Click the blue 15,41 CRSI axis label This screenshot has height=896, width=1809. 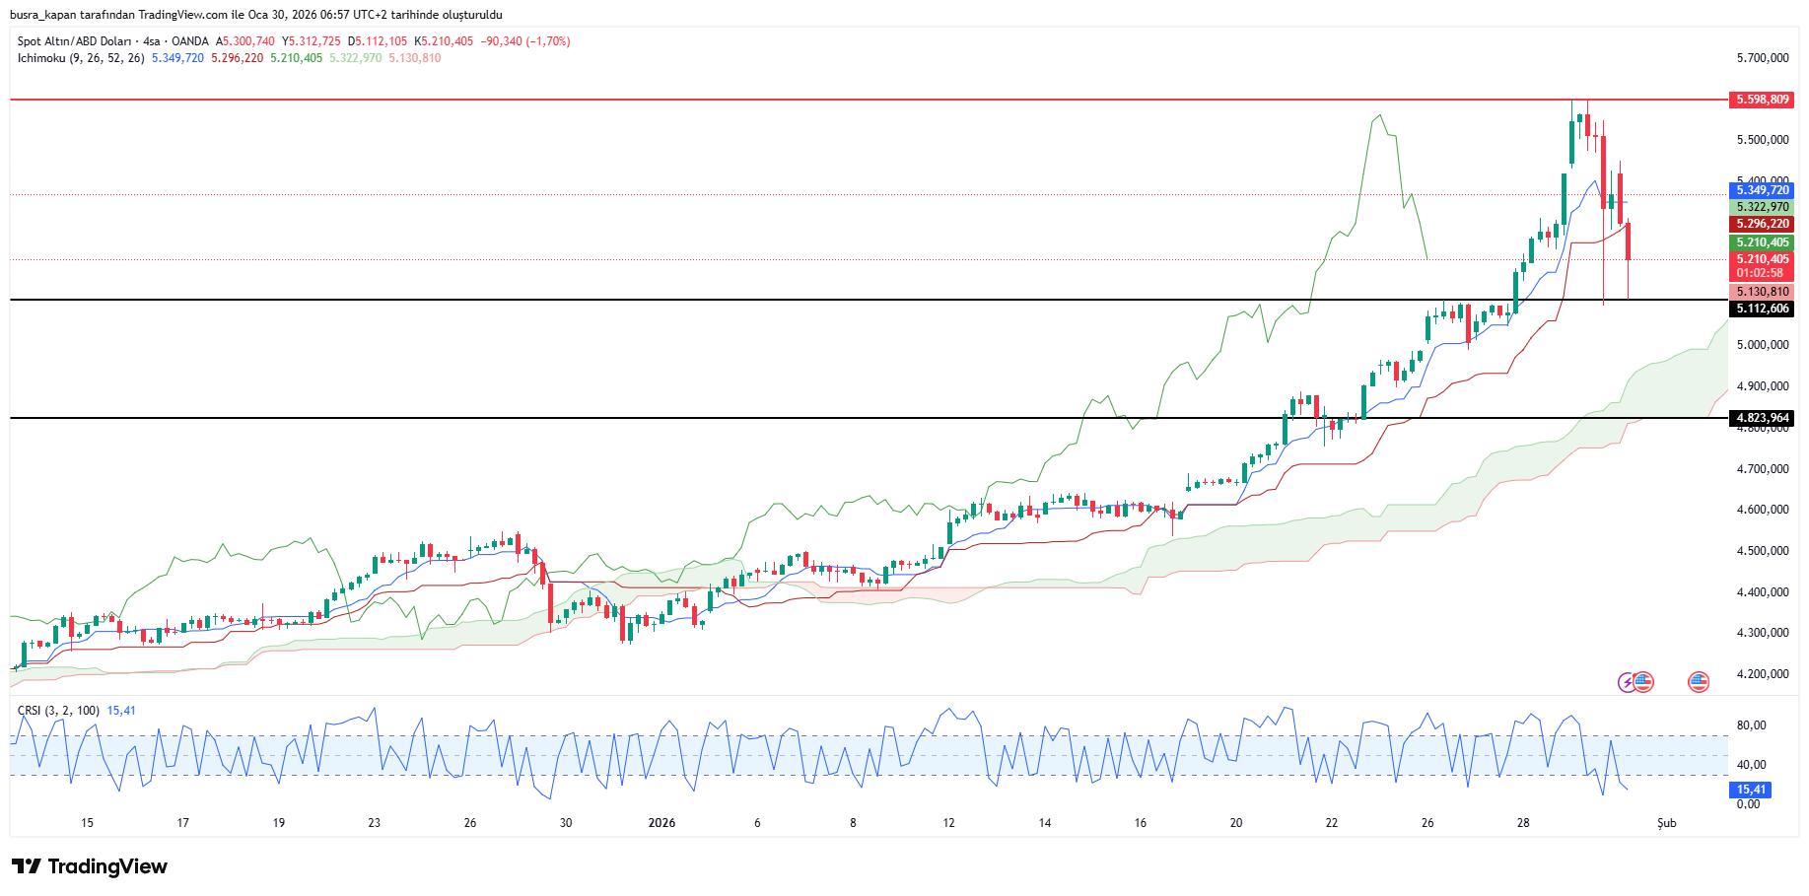[1751, 790]
